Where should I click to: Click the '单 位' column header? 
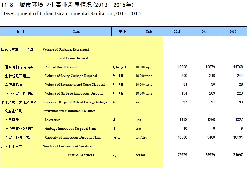point(123,31)
